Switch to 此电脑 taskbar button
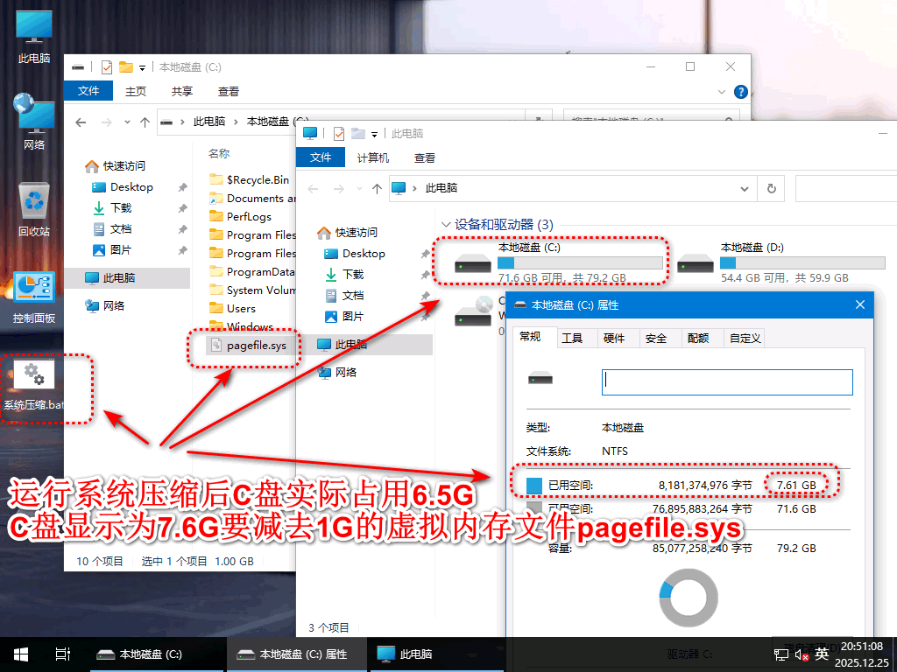This screenshot has width=897, height=672. pyautogui.click(x=437, y=654)
